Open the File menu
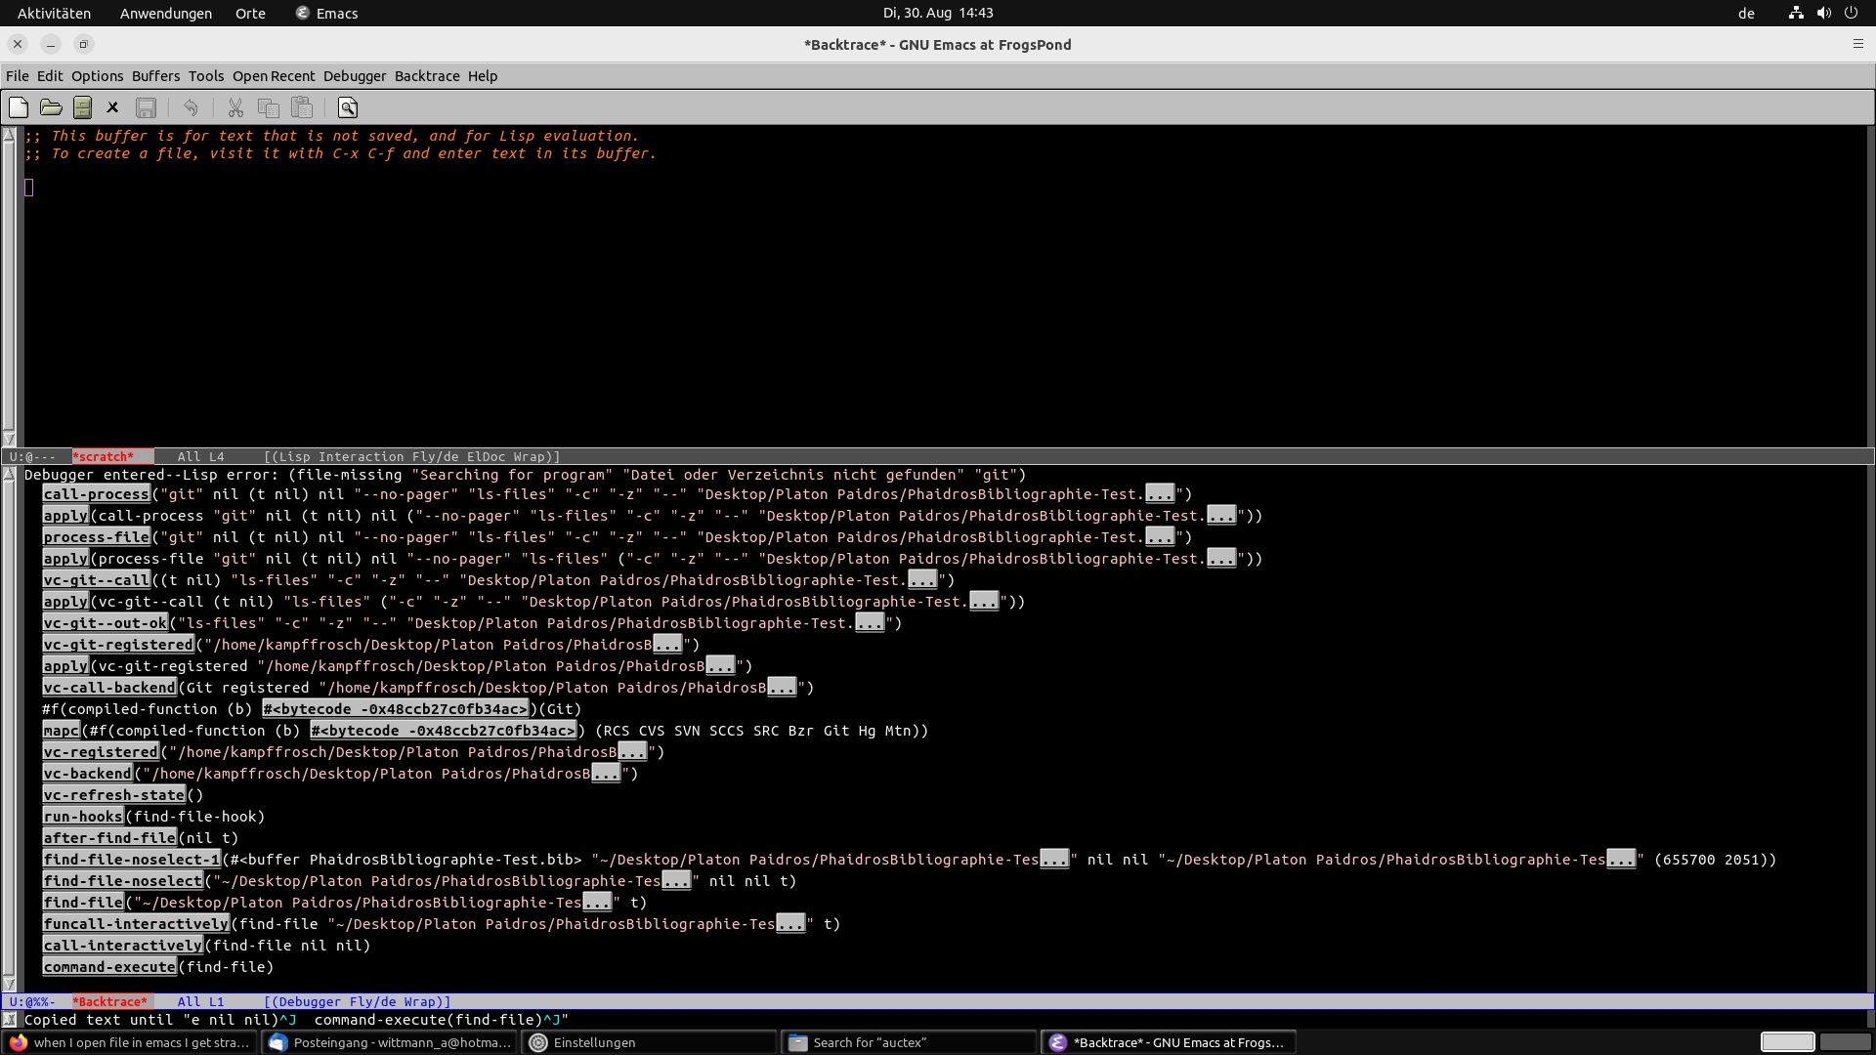Screen dimensions: 1876x1055 18,76
